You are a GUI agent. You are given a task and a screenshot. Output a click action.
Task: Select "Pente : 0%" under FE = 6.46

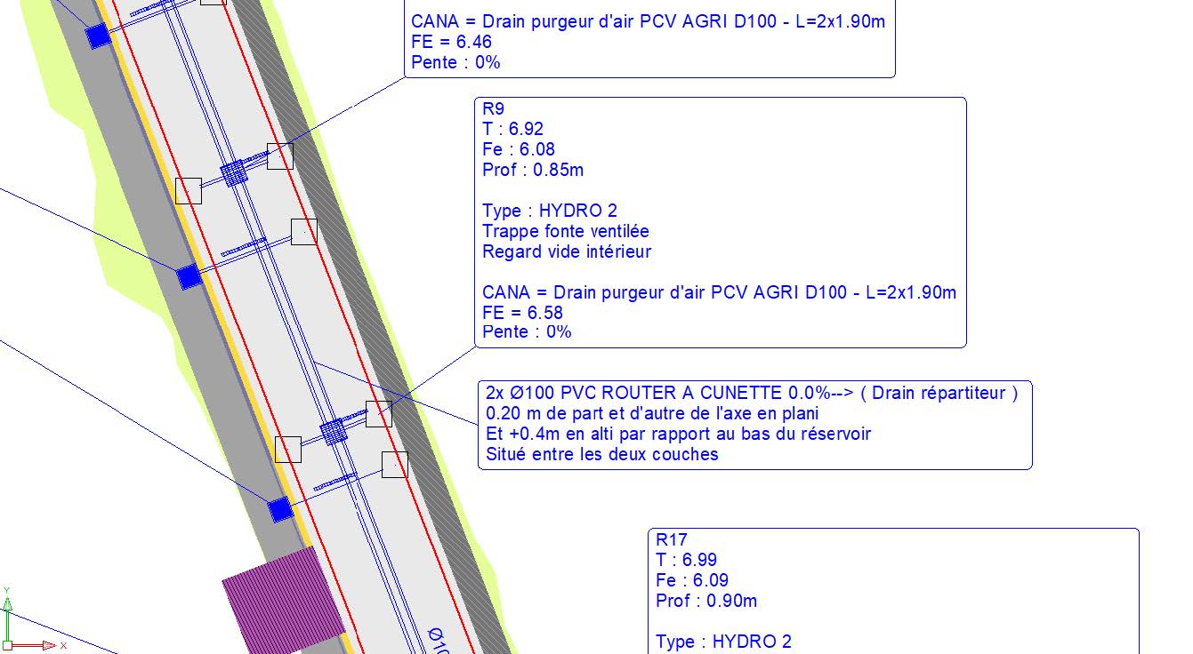455,63
